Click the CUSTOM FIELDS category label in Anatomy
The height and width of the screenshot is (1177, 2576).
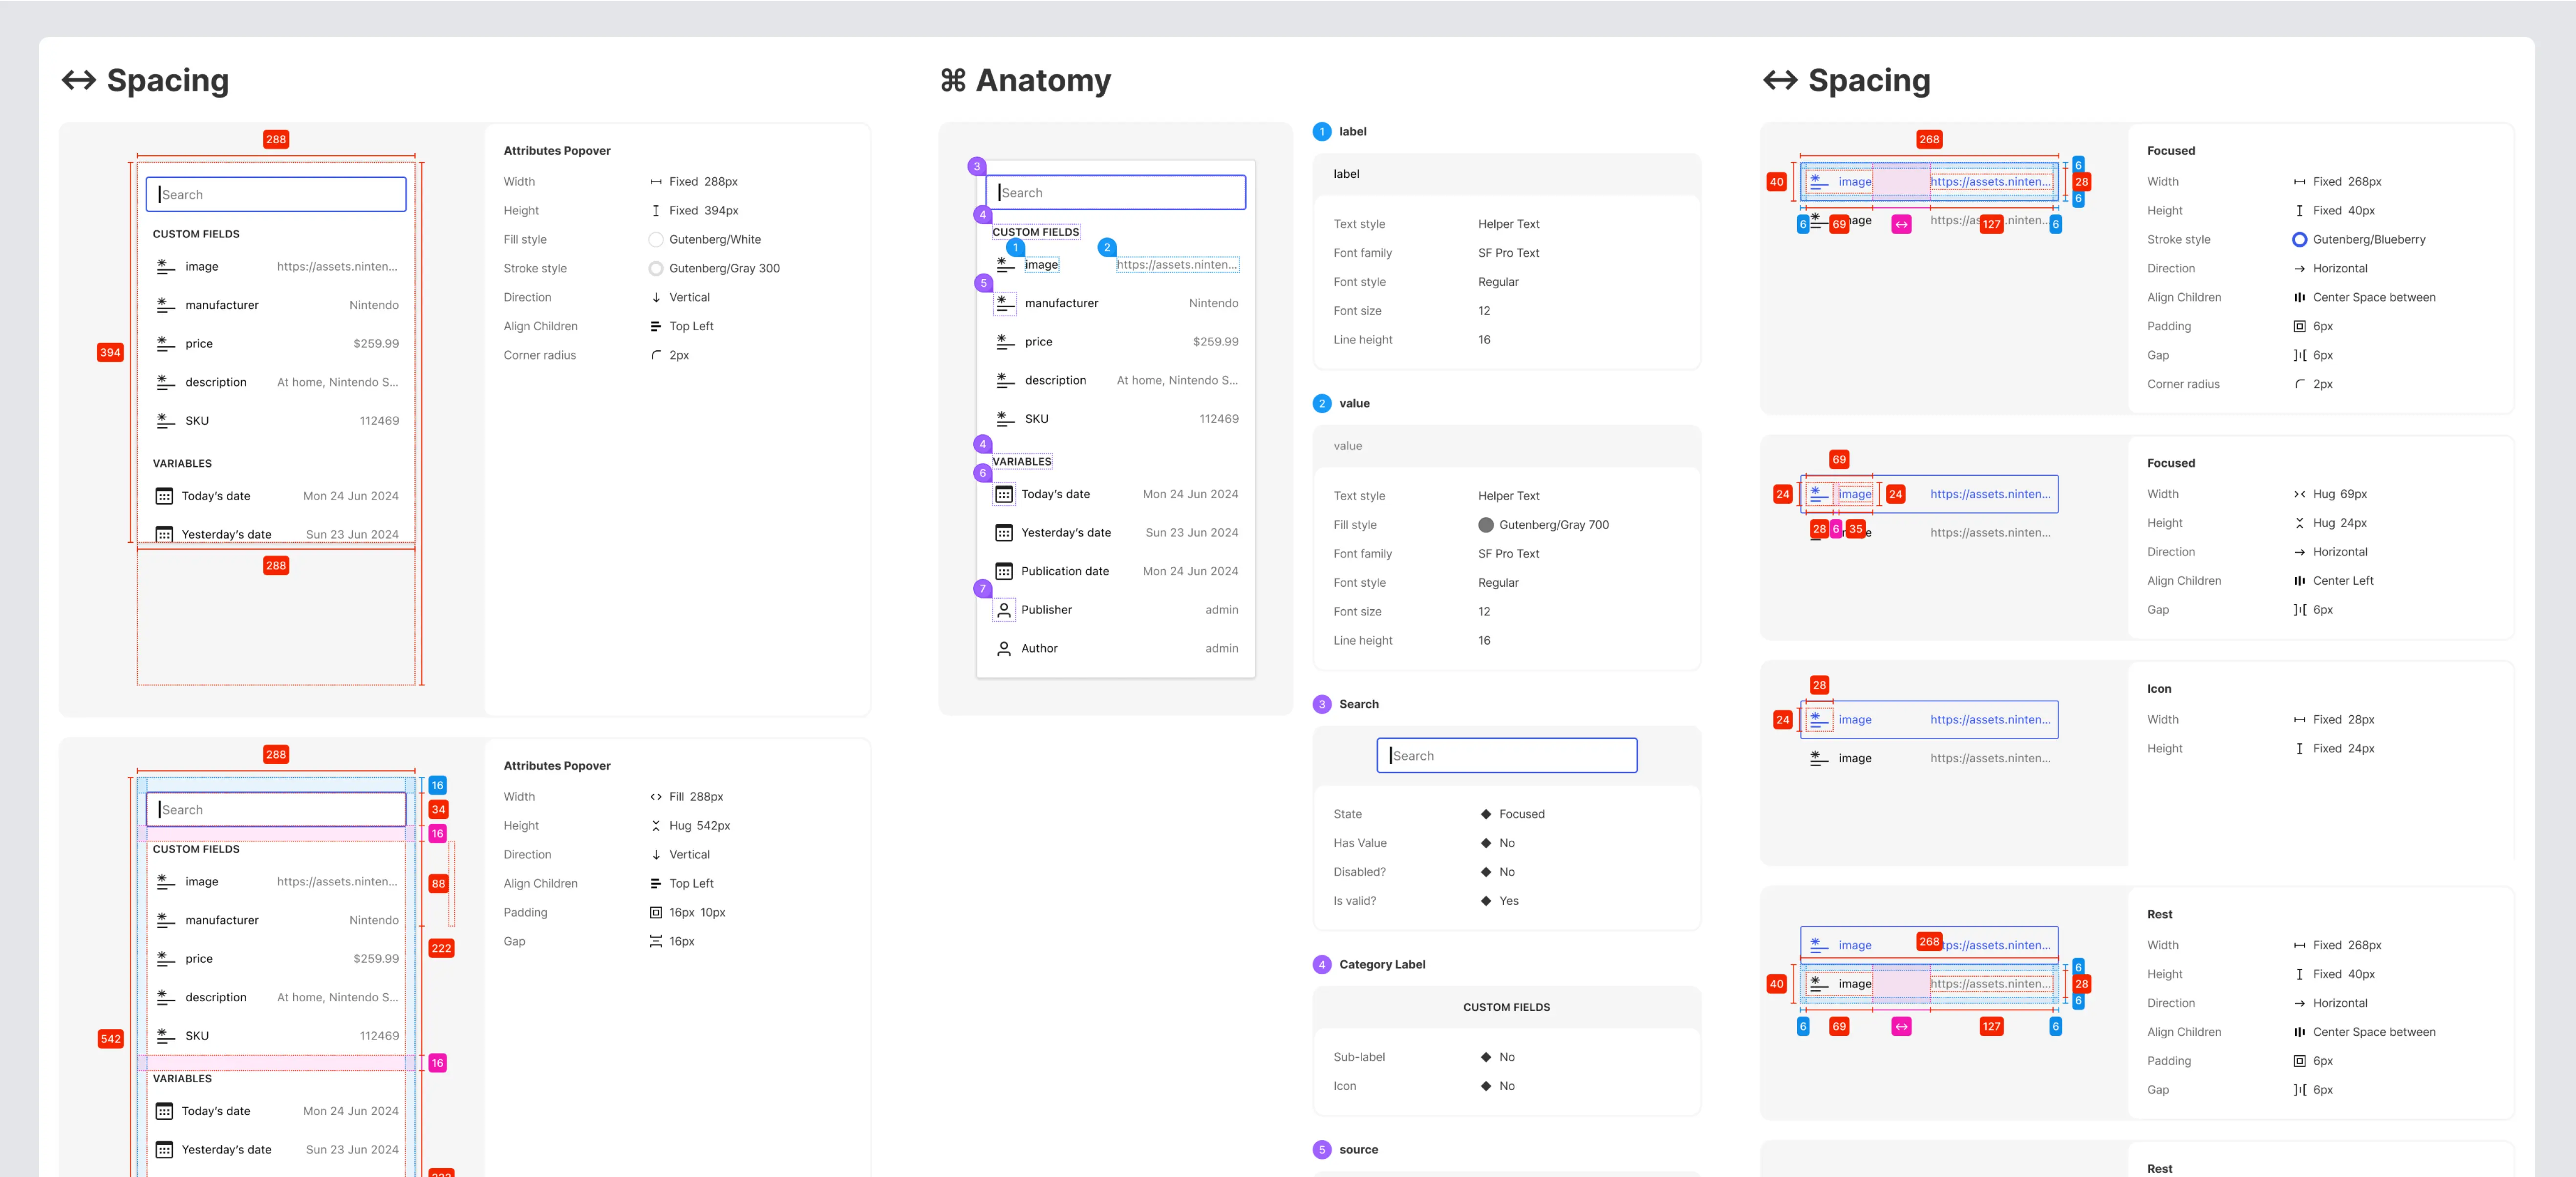1035,232
